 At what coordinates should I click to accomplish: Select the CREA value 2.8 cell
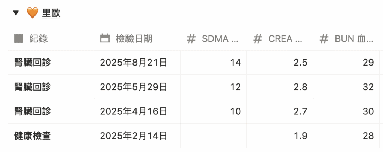click(280, 87)
